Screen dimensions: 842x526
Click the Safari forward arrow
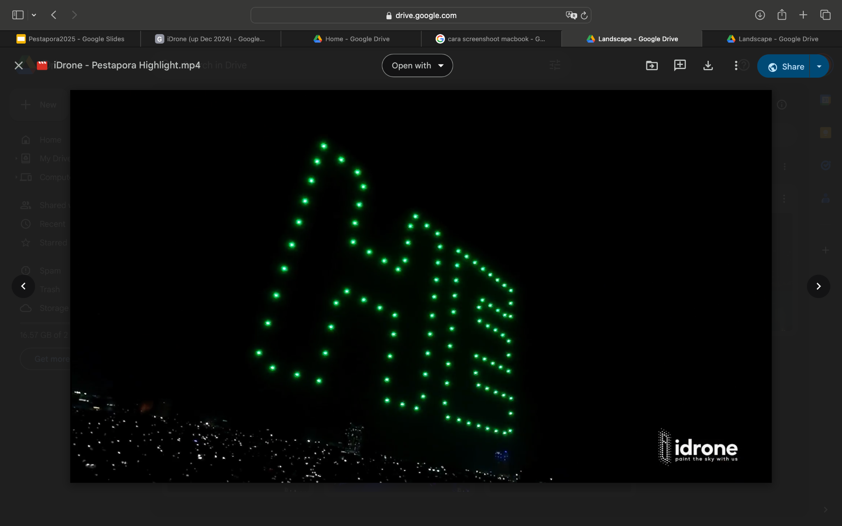coord(74,15)
